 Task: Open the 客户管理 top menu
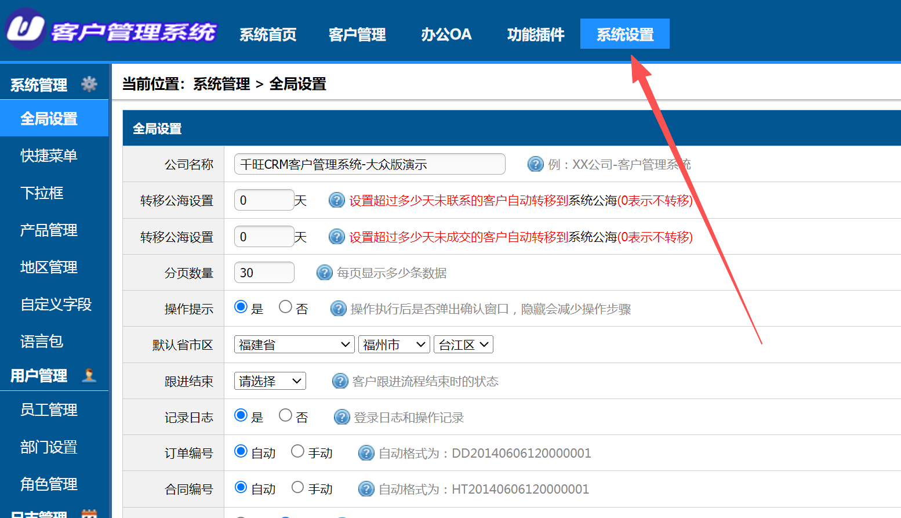click(357, 34)
